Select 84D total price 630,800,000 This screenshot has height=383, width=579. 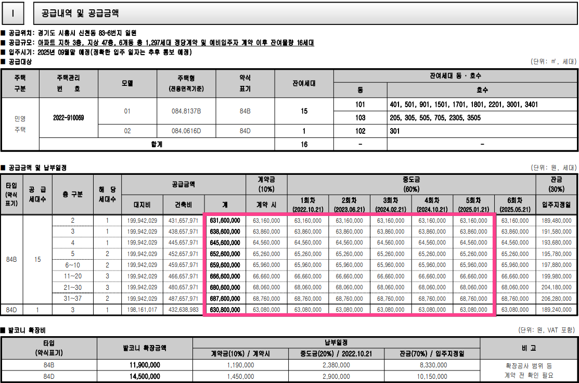[x=225, y=310]
